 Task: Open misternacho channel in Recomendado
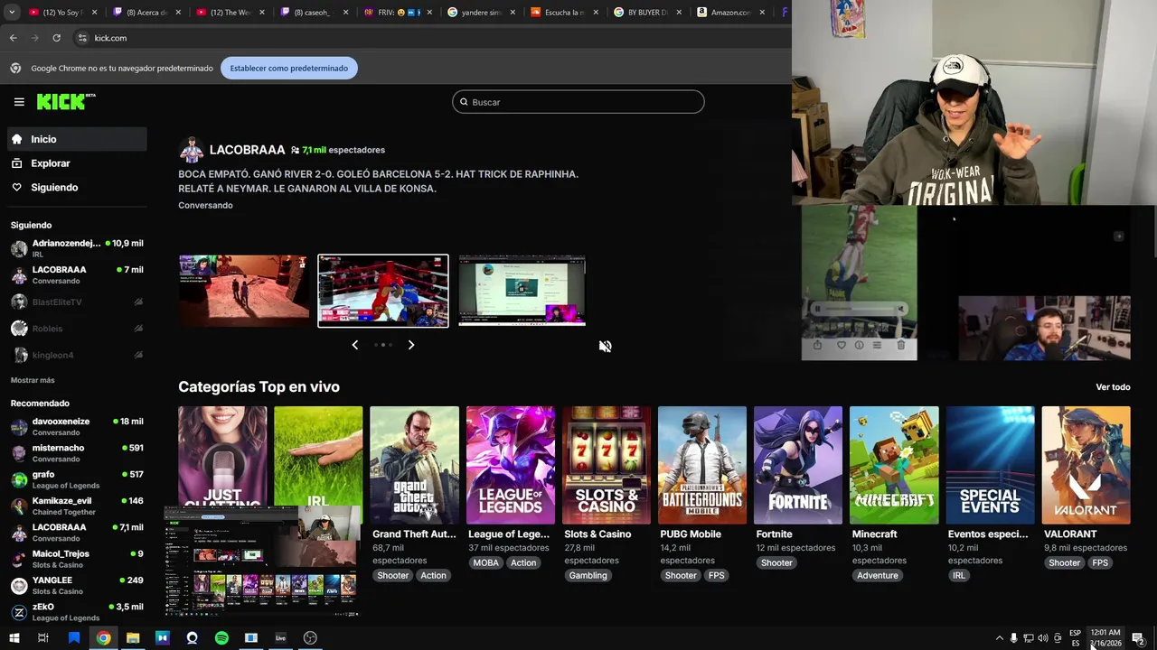point(77,453)
